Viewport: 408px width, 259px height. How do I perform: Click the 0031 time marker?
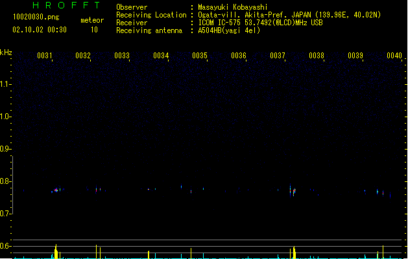coord(45,56)
